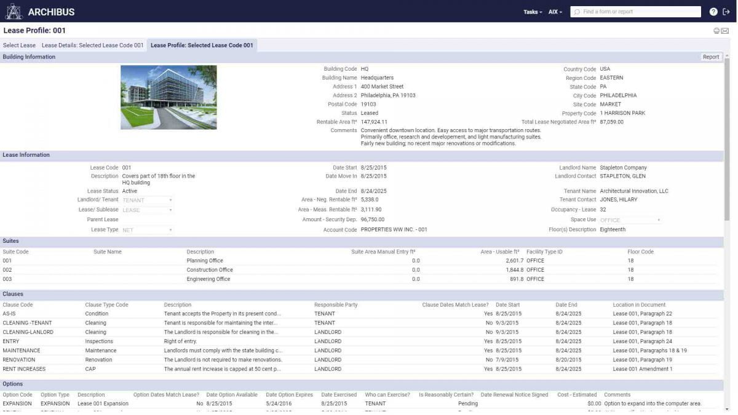The width and height of the screenshot is (738, 415).
Task: Click the Report button
Action: 711,57
